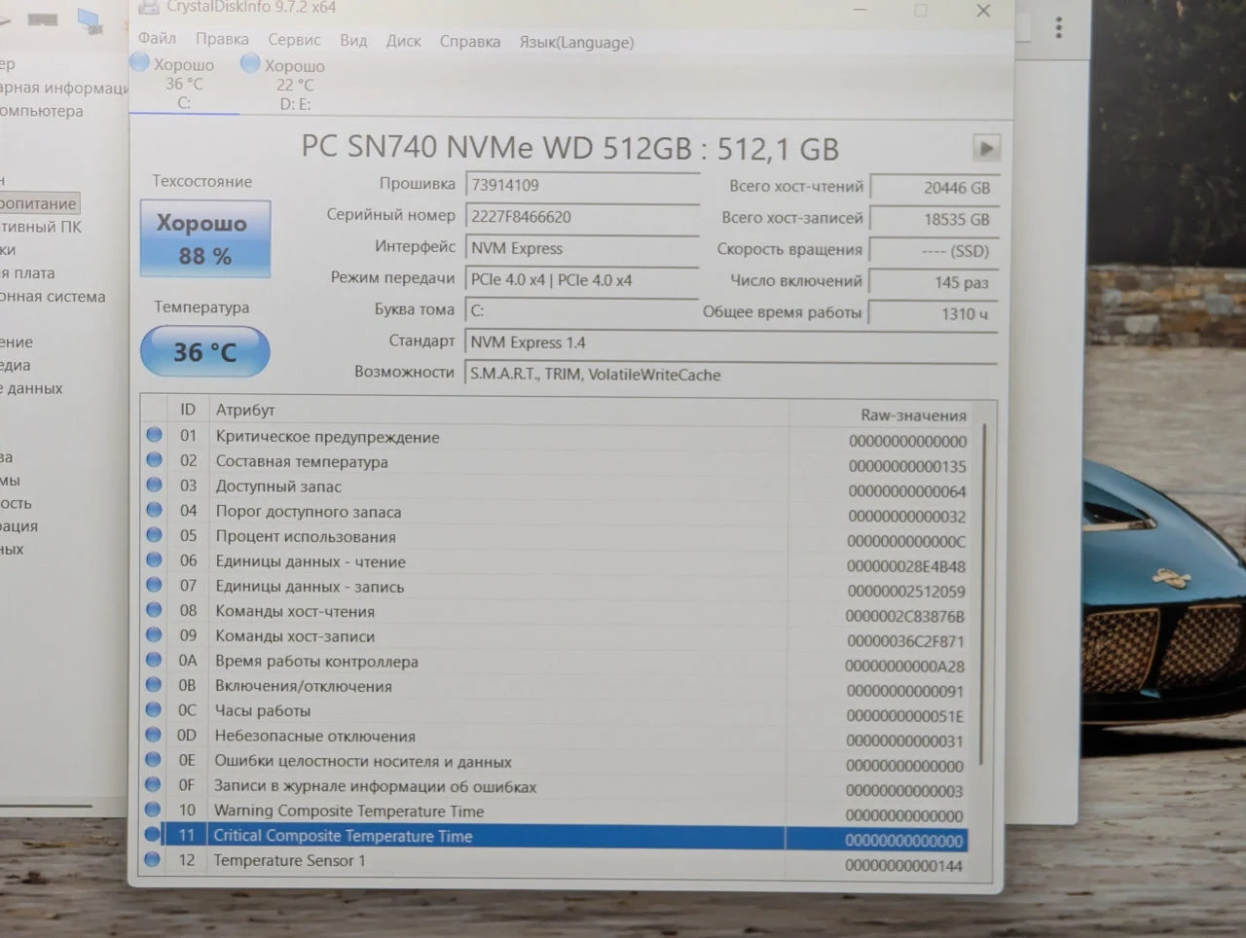The image size is (1246, 938).
Task: Close the CrystalDiskInfo window
Action: (x=983, y=11)
